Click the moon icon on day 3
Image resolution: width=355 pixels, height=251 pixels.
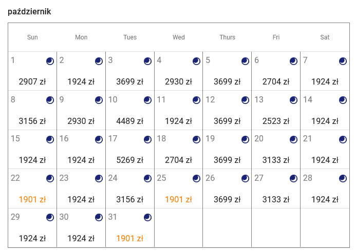[147, 61]
